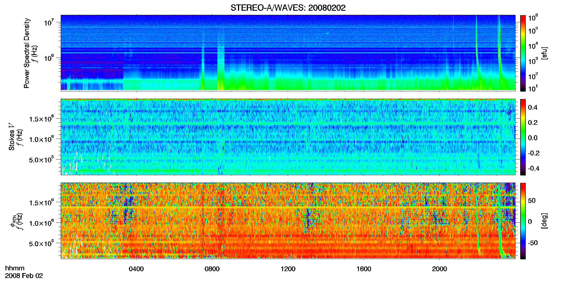Click the 5.0×10^5 tick of φRTN panel
This screenshot has width=576, height=297.
point(41,243)
